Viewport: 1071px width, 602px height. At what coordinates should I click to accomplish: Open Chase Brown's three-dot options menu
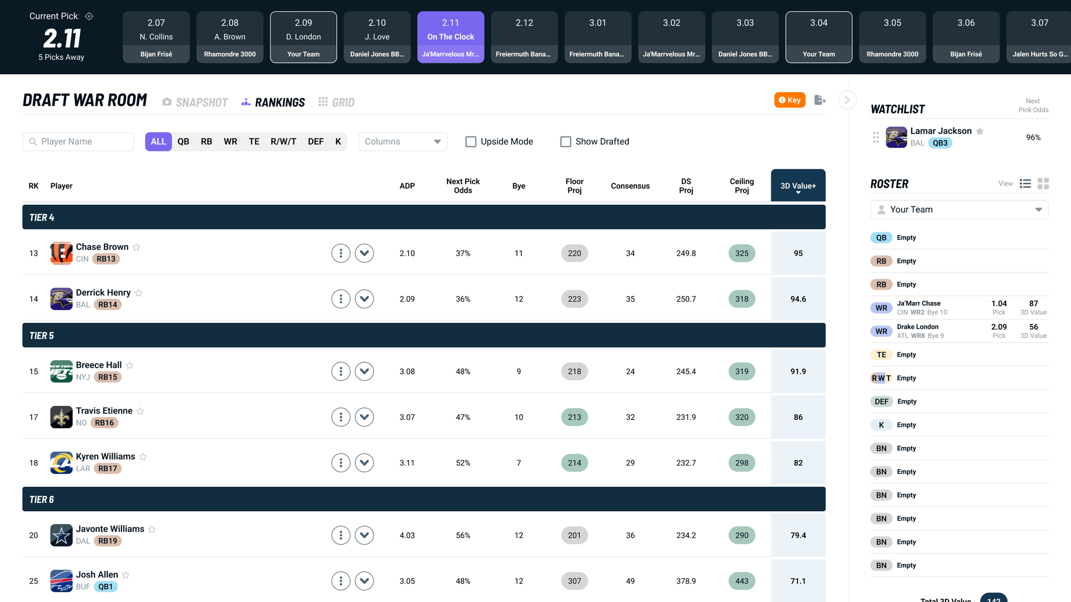point(341,253)
